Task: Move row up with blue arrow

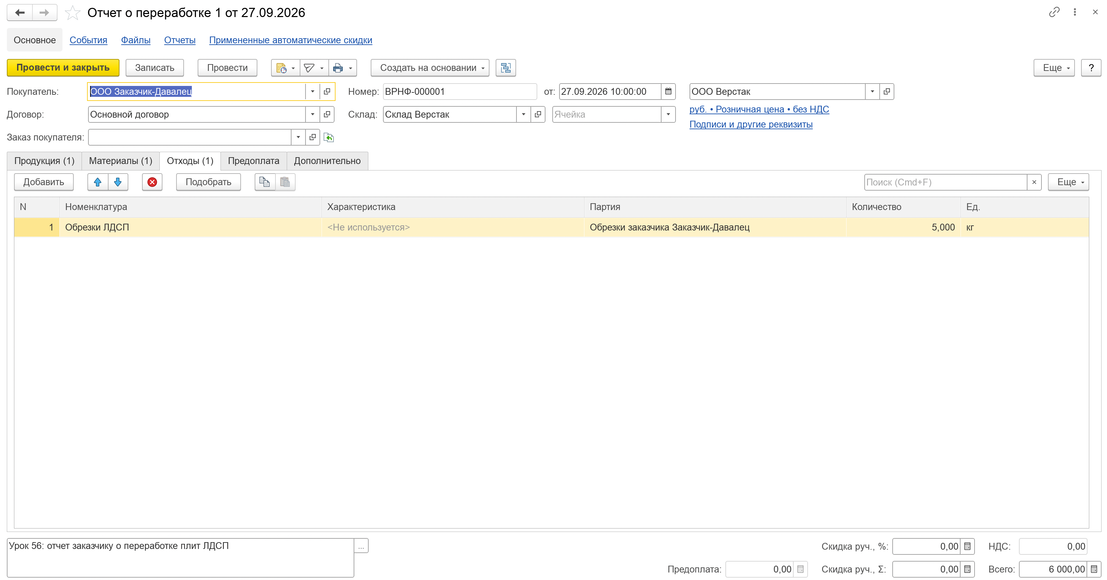Action: 98,182
